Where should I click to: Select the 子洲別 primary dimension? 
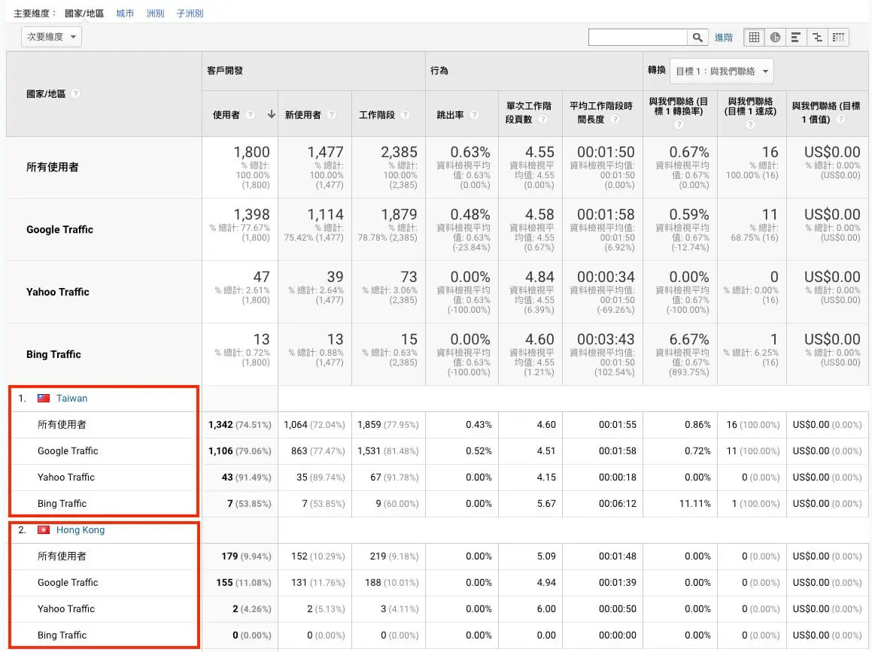[190, 14]
